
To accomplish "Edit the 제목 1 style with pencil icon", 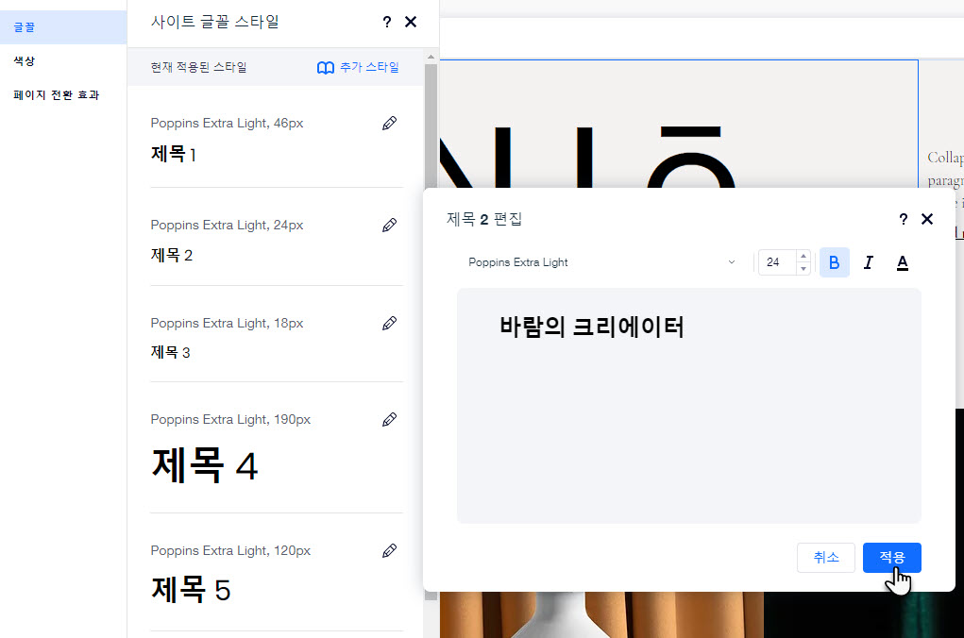I will coord(389,124).
